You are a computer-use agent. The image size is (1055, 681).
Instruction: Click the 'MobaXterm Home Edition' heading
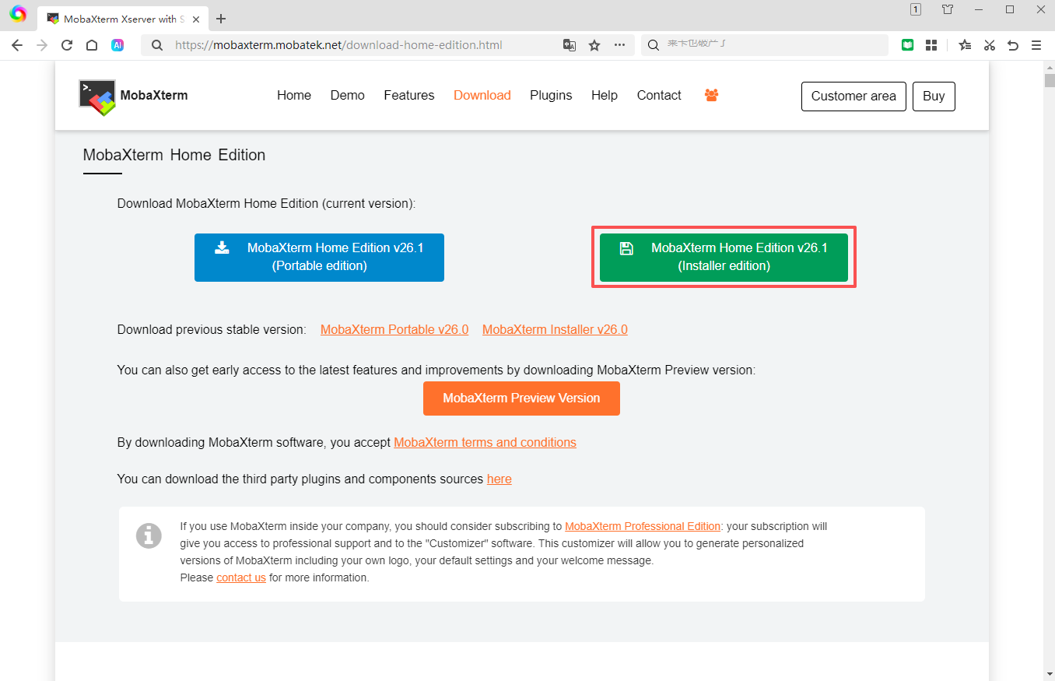174,155
